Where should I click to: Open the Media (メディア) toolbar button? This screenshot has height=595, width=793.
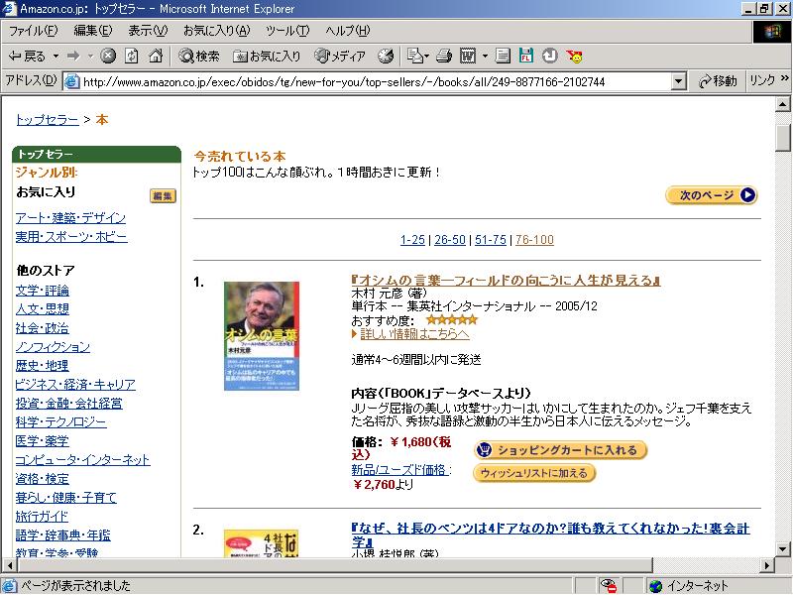(339, 56)
